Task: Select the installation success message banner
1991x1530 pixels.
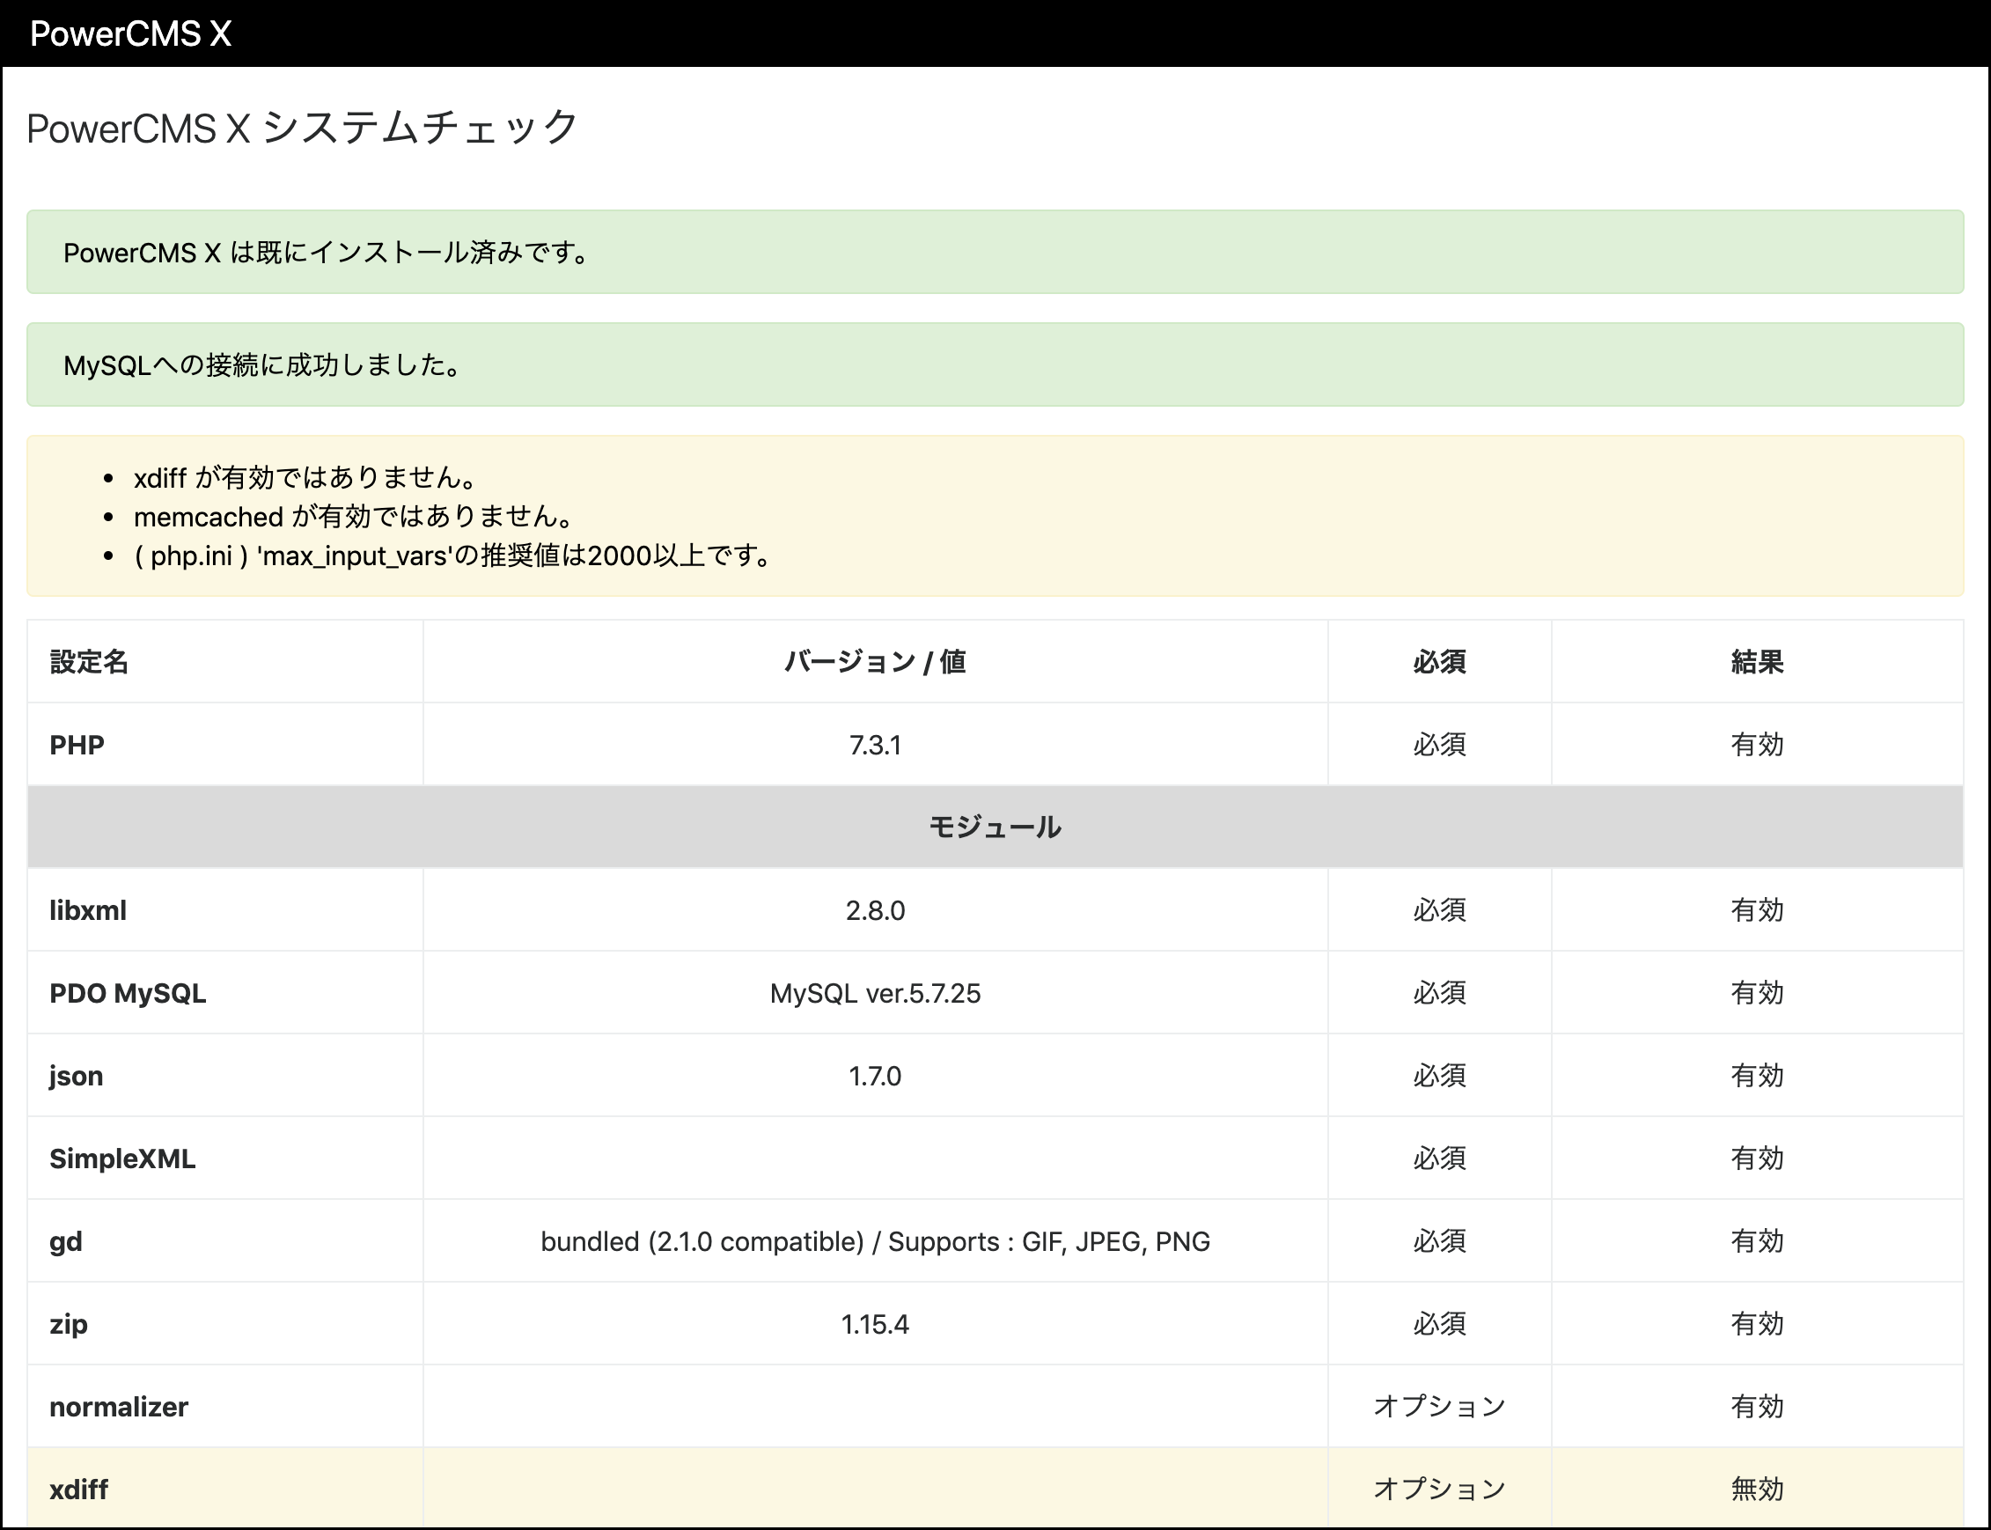Action: tap(995, 253)
